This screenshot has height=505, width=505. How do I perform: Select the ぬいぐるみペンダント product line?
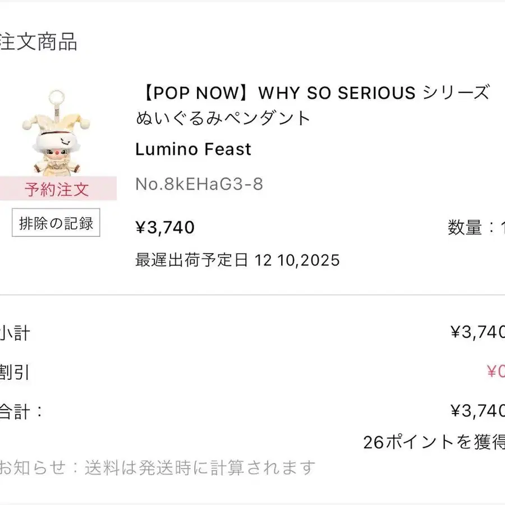(223, 118)
